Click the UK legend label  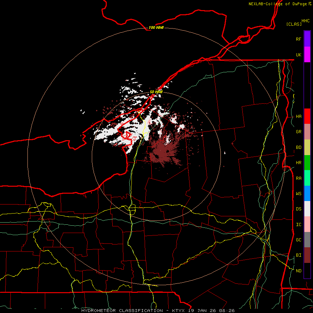coord(298,55)
